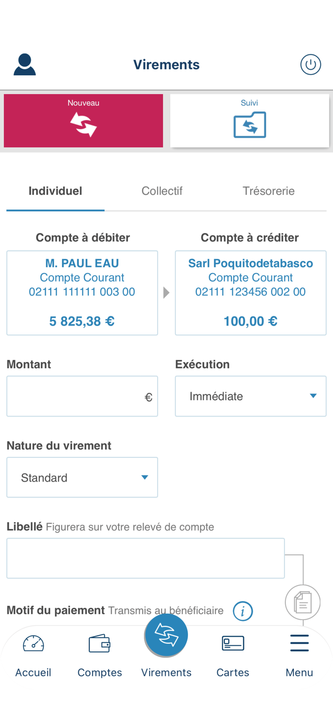Click the arrow between debit and credit accounts
This screenshot has width=333, height=720.
[166, 292]
